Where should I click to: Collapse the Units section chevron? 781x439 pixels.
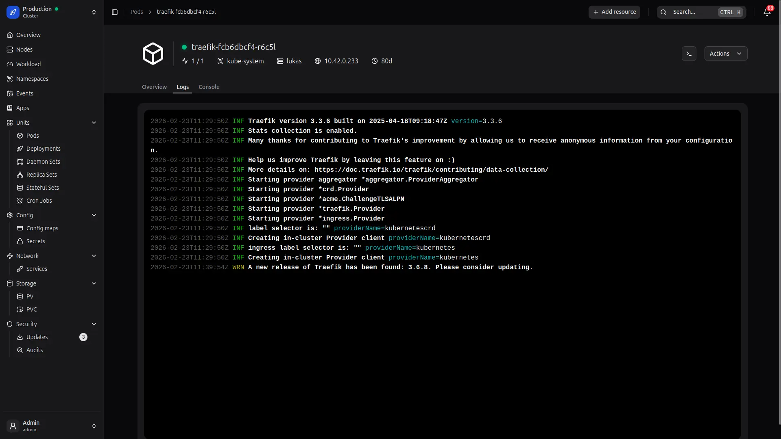pyautogui.click(x=94, y=123)
